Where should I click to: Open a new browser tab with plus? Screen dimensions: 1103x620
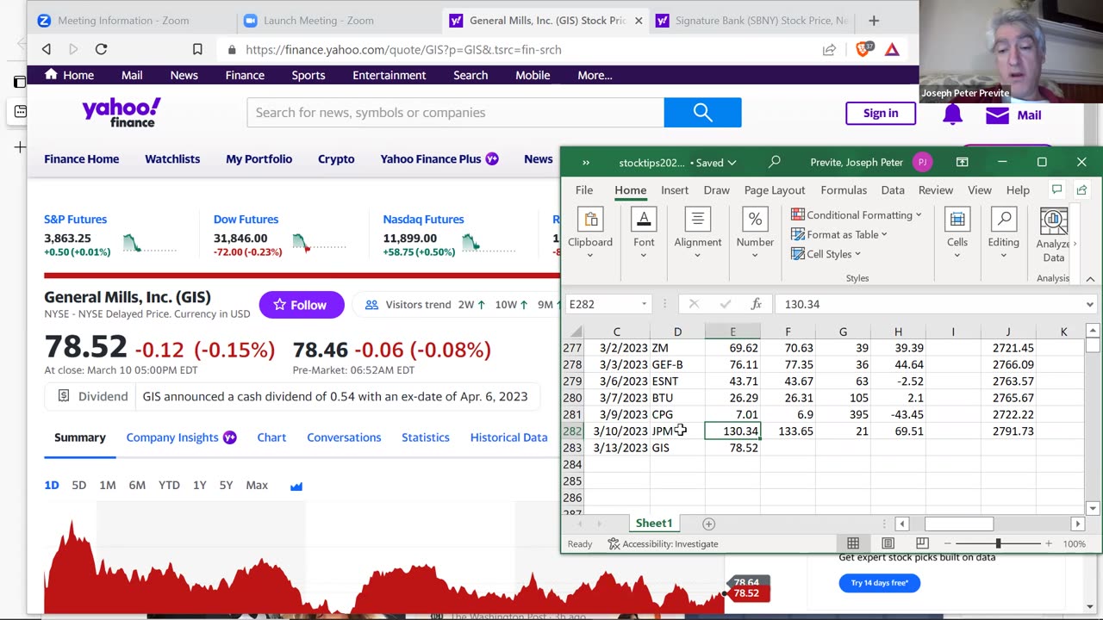[x=874, y=21]
